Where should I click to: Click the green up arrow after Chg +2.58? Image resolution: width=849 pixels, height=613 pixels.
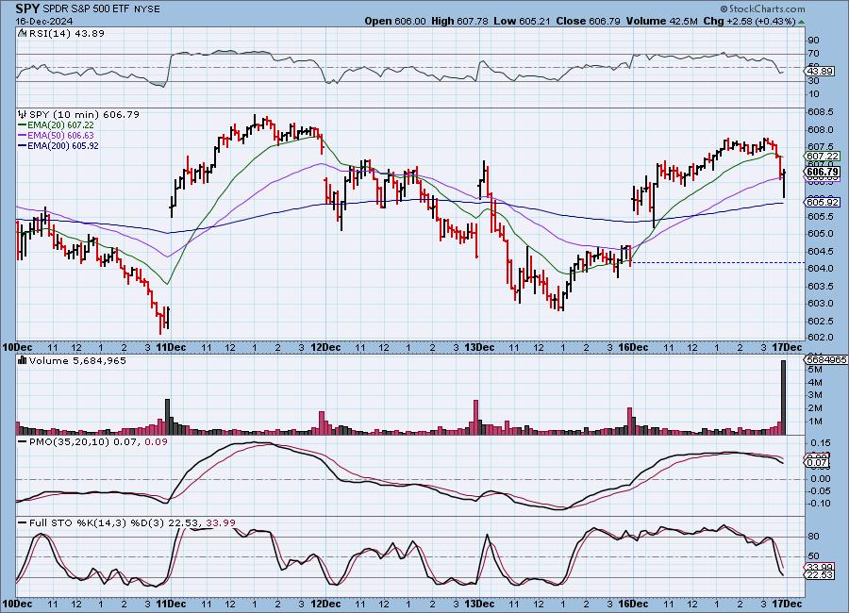click(801, 22)
